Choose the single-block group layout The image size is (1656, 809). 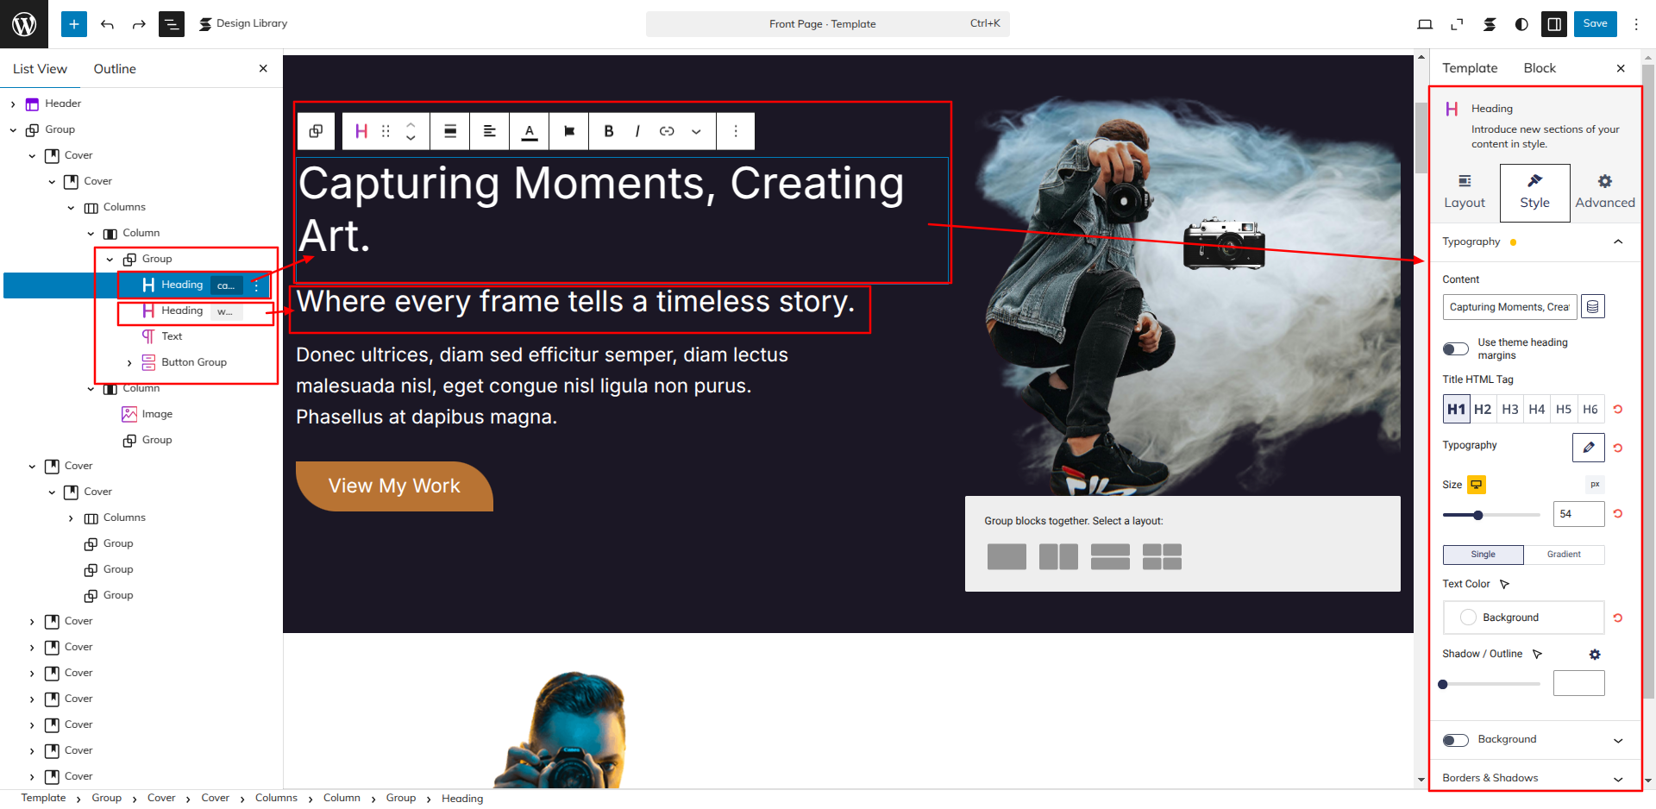coord(1007,557)
